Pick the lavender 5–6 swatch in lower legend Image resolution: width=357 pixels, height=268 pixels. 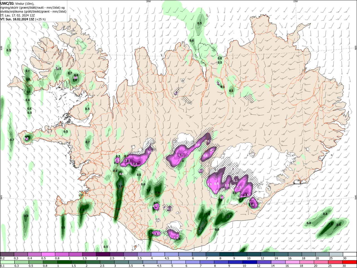click(178, 262)
